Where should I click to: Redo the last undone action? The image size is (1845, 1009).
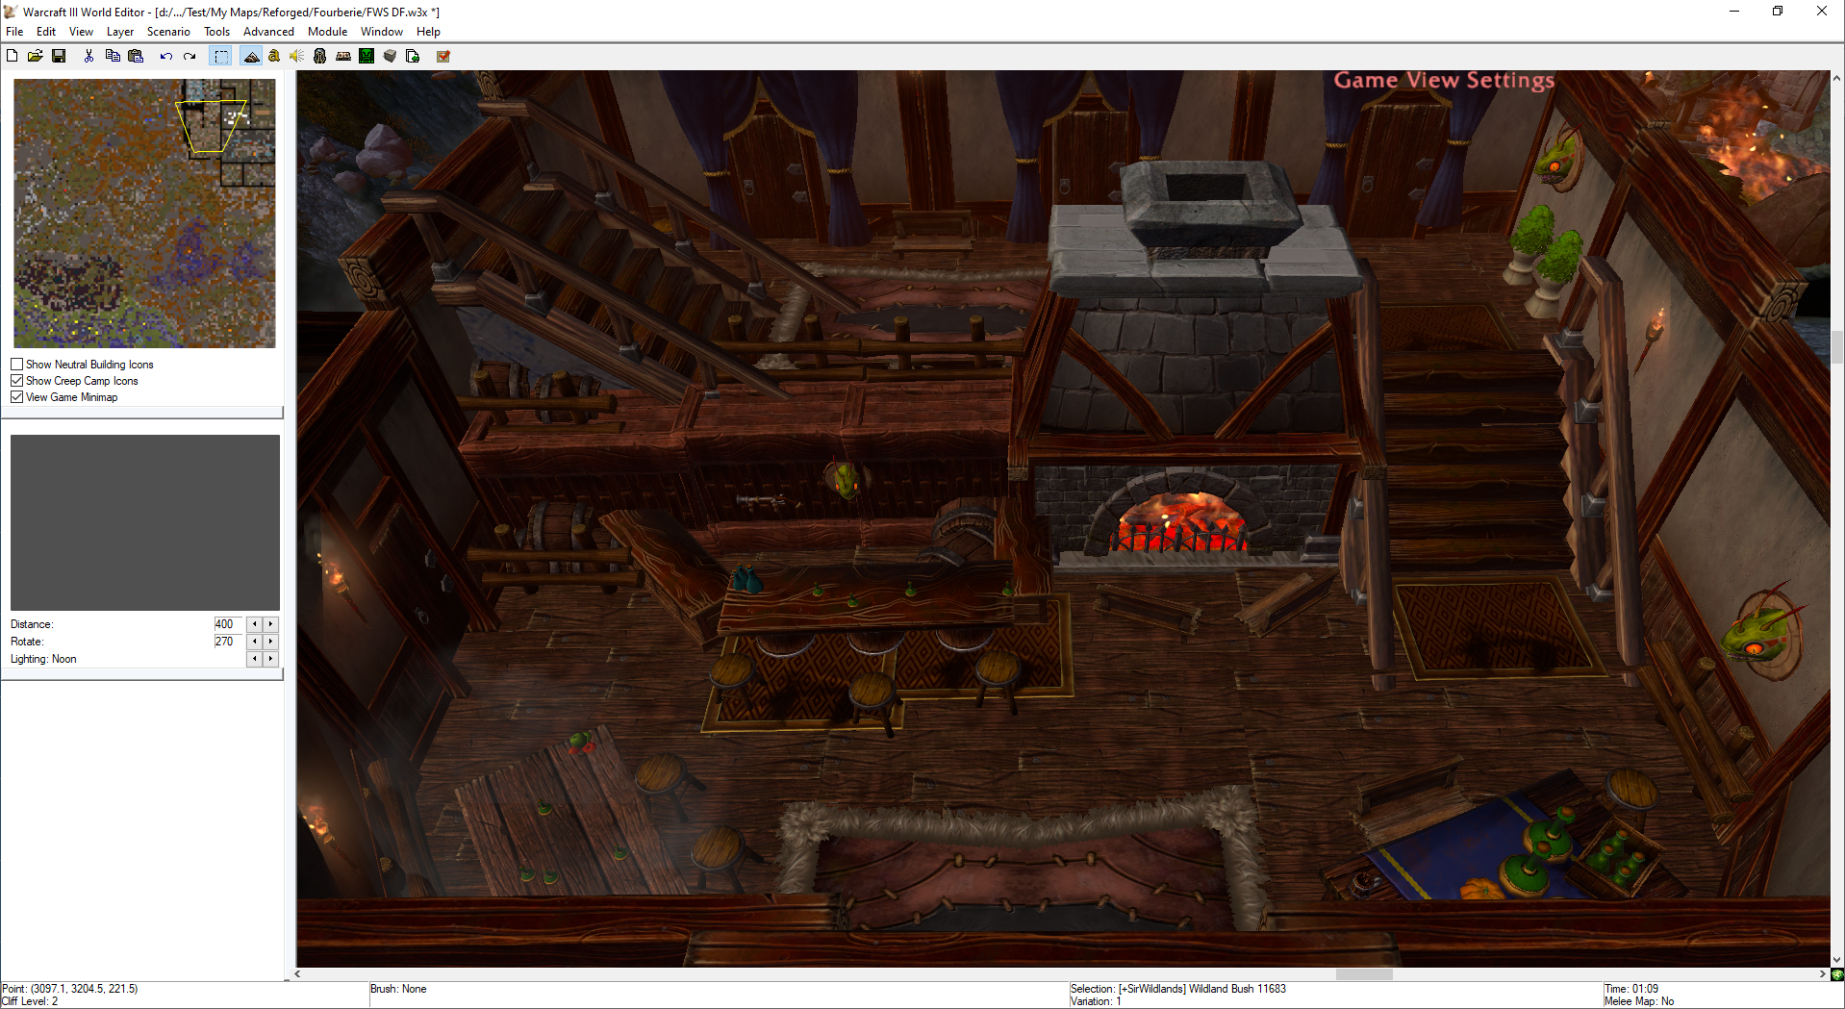click(190, 56)
